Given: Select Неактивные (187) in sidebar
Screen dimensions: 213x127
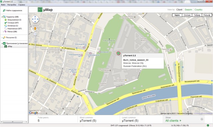Looking at the screenshot, I should pos(15,29).
